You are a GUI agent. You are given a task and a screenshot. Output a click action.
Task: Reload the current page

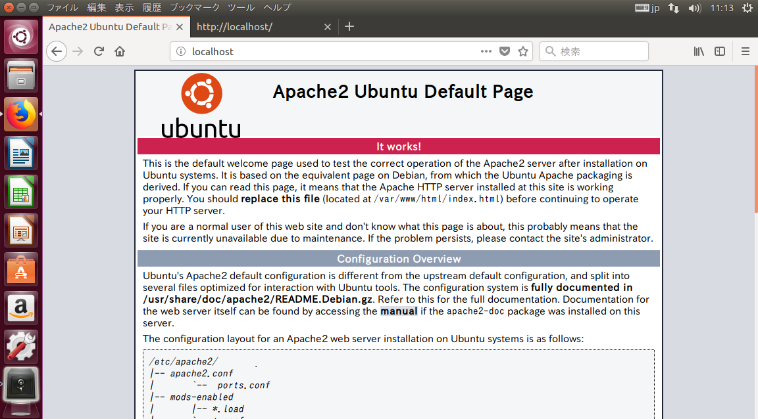tap(99, 51)
